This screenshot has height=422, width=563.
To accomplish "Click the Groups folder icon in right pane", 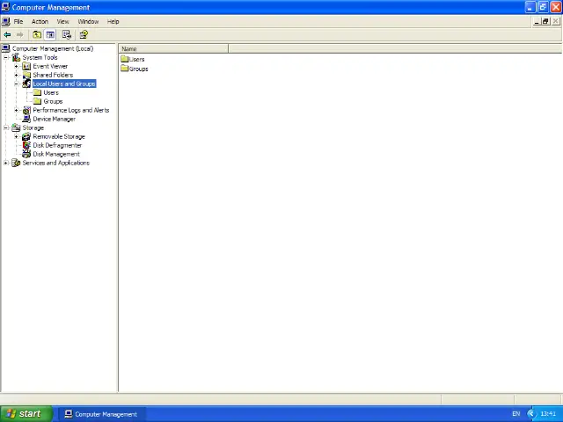I will click(125, 69).
